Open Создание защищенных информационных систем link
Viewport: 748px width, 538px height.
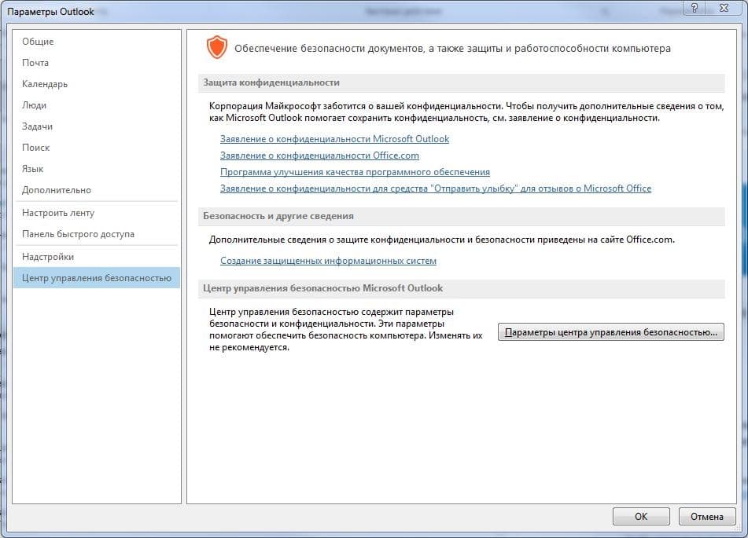328,261
